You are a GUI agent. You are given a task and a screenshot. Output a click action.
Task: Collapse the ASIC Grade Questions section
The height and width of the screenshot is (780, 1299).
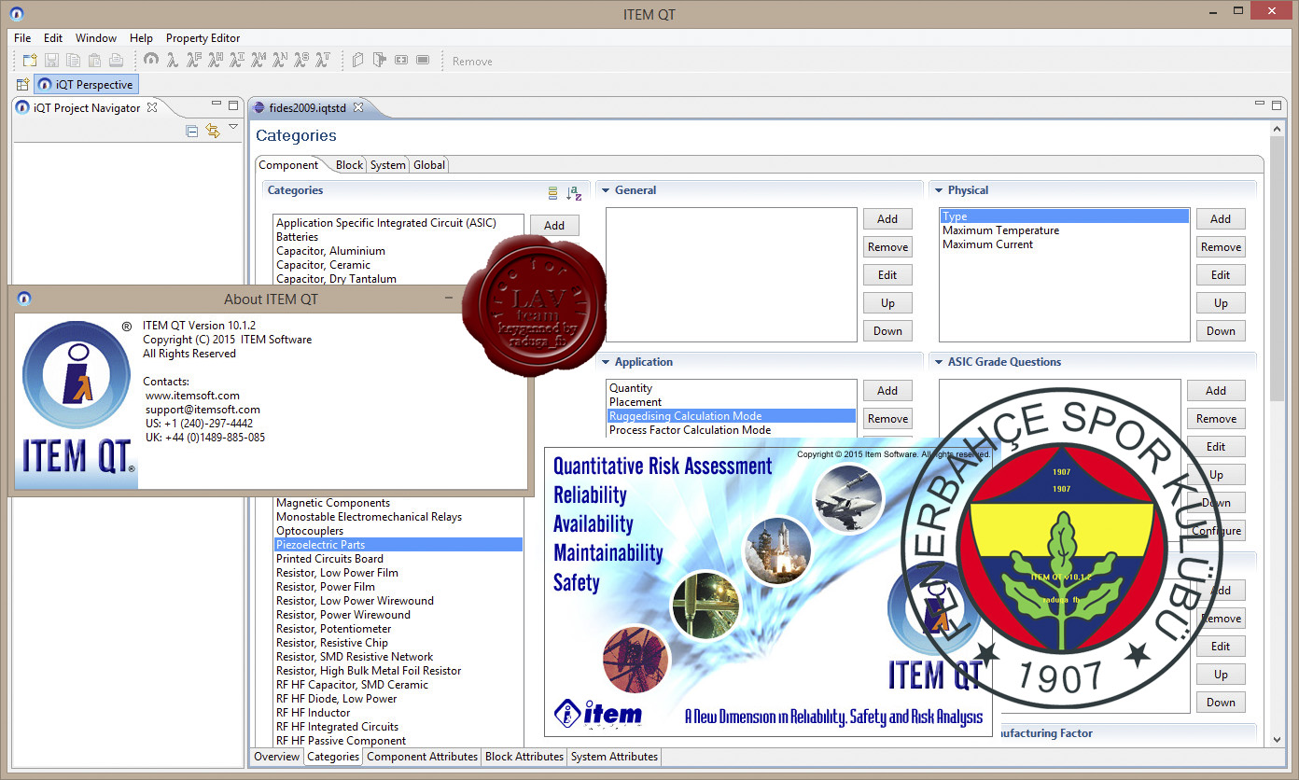(937, 362)
